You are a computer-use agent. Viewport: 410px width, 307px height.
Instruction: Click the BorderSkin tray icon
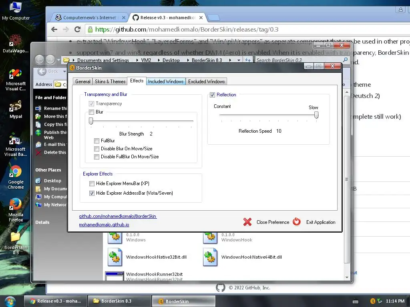[x=373, y=301]
